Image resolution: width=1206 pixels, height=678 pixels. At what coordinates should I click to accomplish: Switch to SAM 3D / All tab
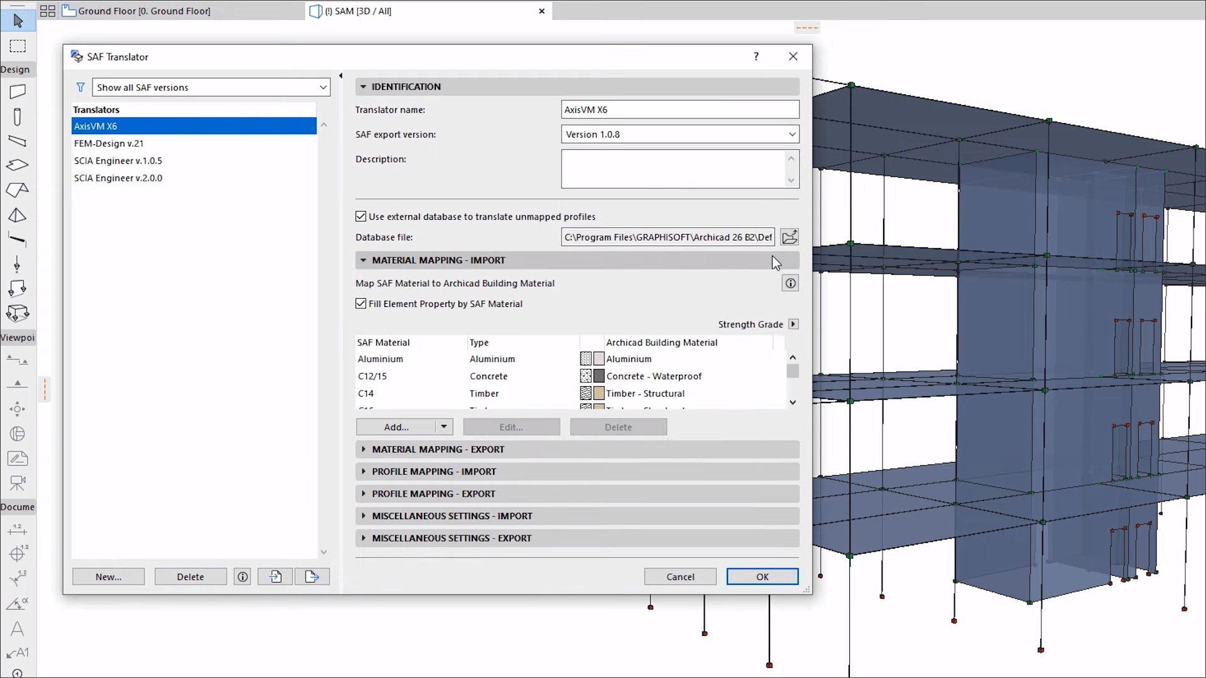(x=358, y=11)
